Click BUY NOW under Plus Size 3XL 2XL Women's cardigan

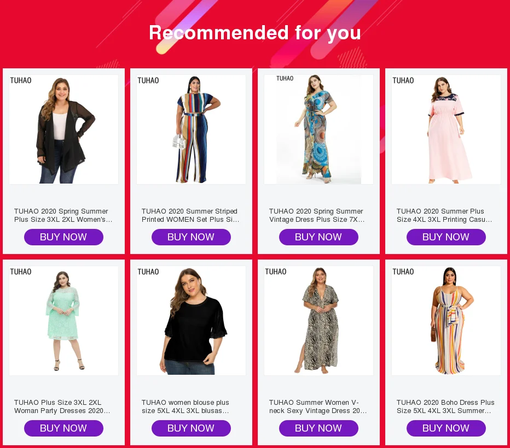pyautogui.click(x=63, y=237)
